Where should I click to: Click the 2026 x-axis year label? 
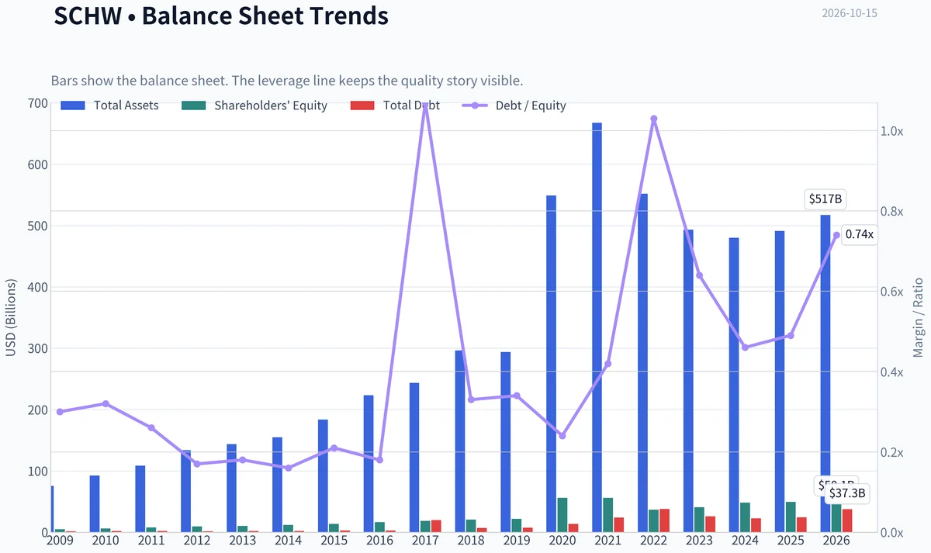pos(836,540)
